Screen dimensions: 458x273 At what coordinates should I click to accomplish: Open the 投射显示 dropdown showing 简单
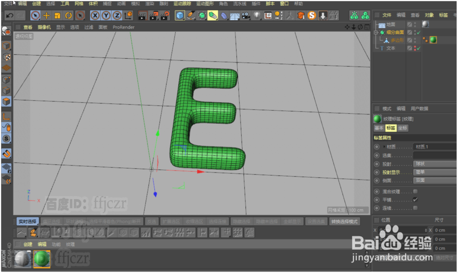click(435, 172)
